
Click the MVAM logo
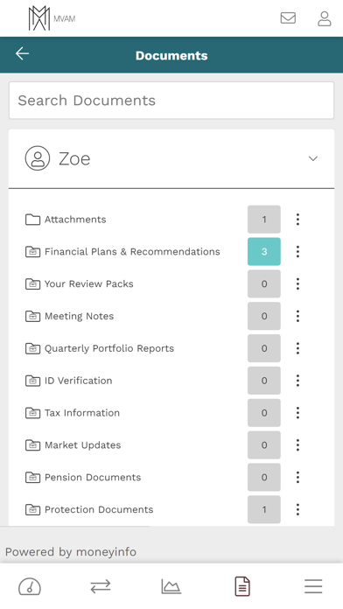[x=52, y=18]
